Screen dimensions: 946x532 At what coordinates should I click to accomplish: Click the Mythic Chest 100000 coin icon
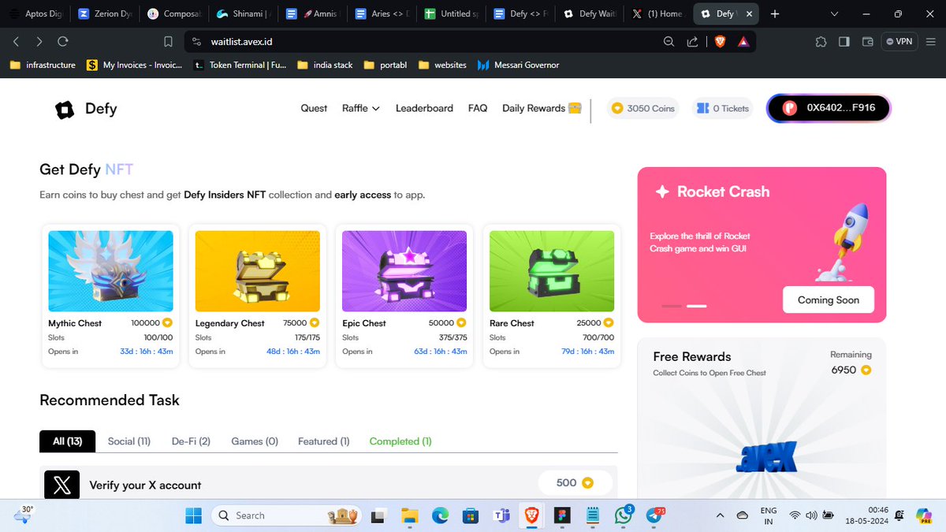[x=167, y=323]
